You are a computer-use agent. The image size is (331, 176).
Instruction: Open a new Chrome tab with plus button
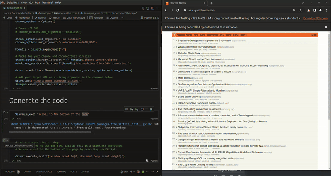211,3
